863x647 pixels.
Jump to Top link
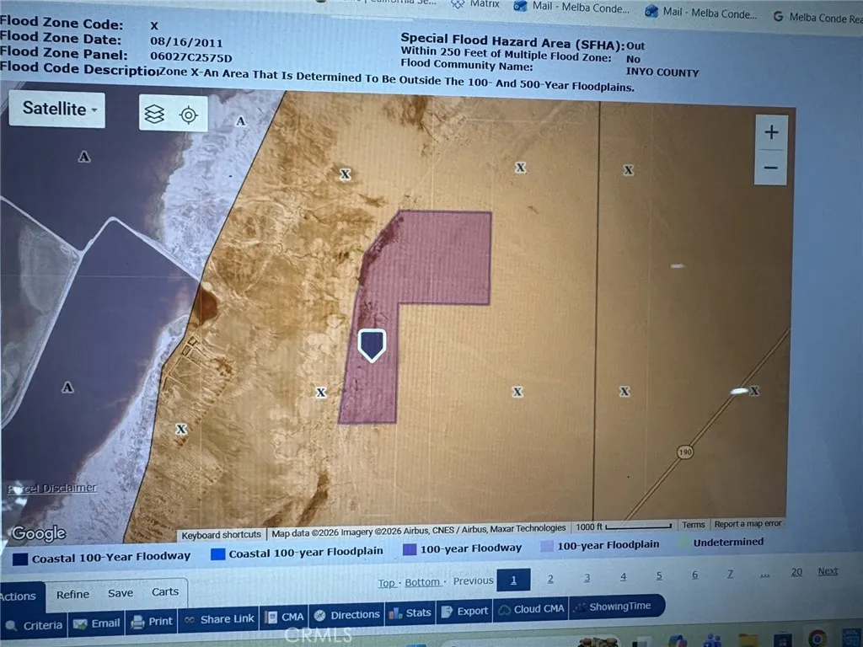pyautogui.click(x=386, y=583)
